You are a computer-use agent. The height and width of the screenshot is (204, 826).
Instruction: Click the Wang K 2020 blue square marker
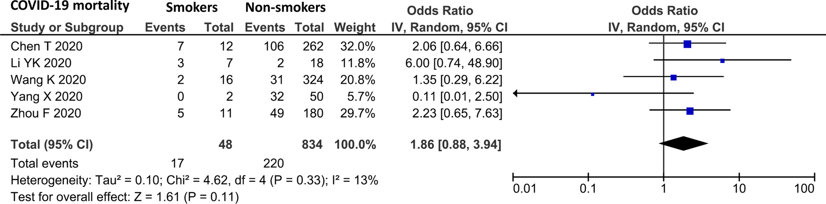pyautogui.click(x=673, y=78)
